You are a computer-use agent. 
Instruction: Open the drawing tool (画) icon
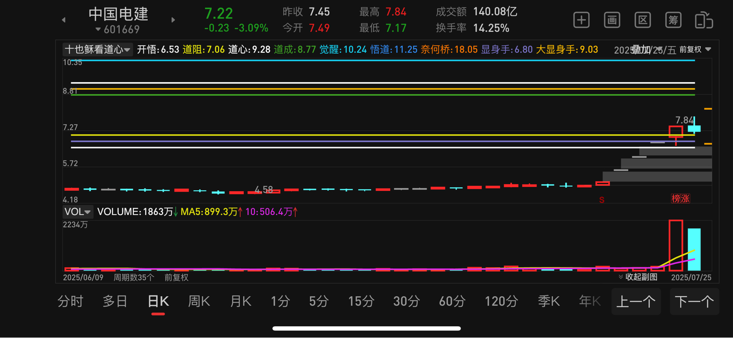tap(612, 20)
